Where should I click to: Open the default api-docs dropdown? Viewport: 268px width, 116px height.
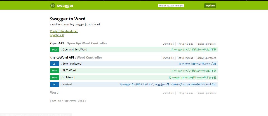pos(171,6)
